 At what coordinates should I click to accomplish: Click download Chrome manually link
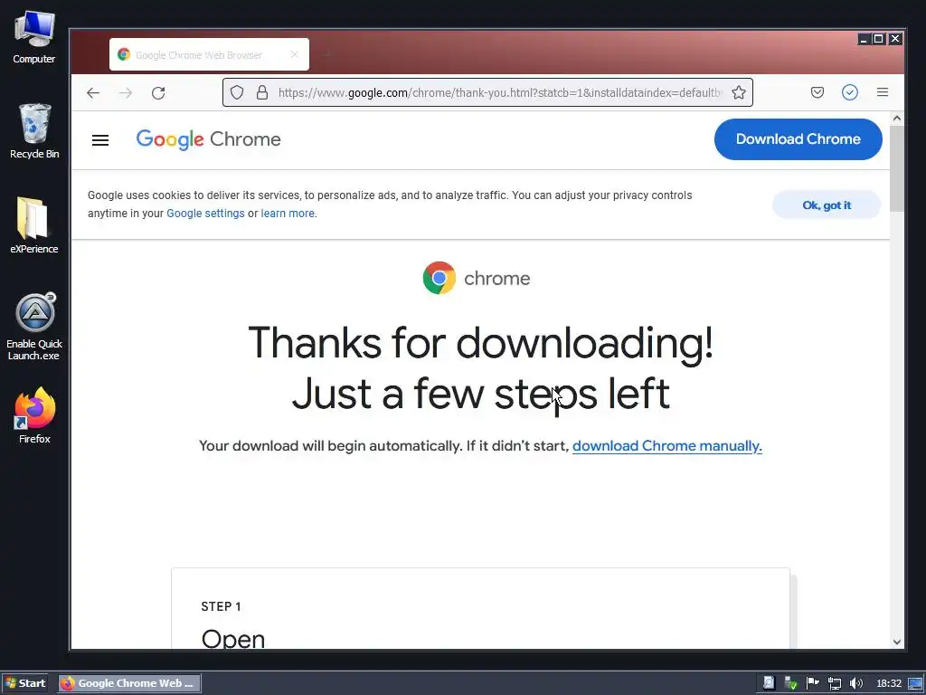pos(667,445)
